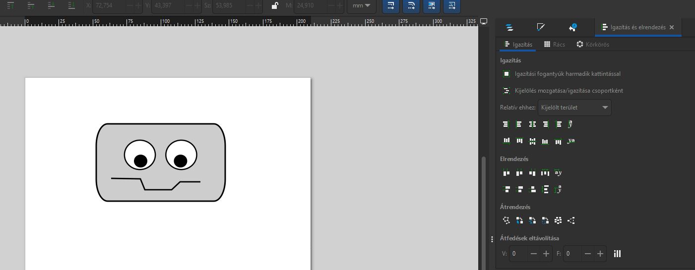Open the Fill and Stroke panel tab
The image size is (695, 270).
[x=541, y=28]
